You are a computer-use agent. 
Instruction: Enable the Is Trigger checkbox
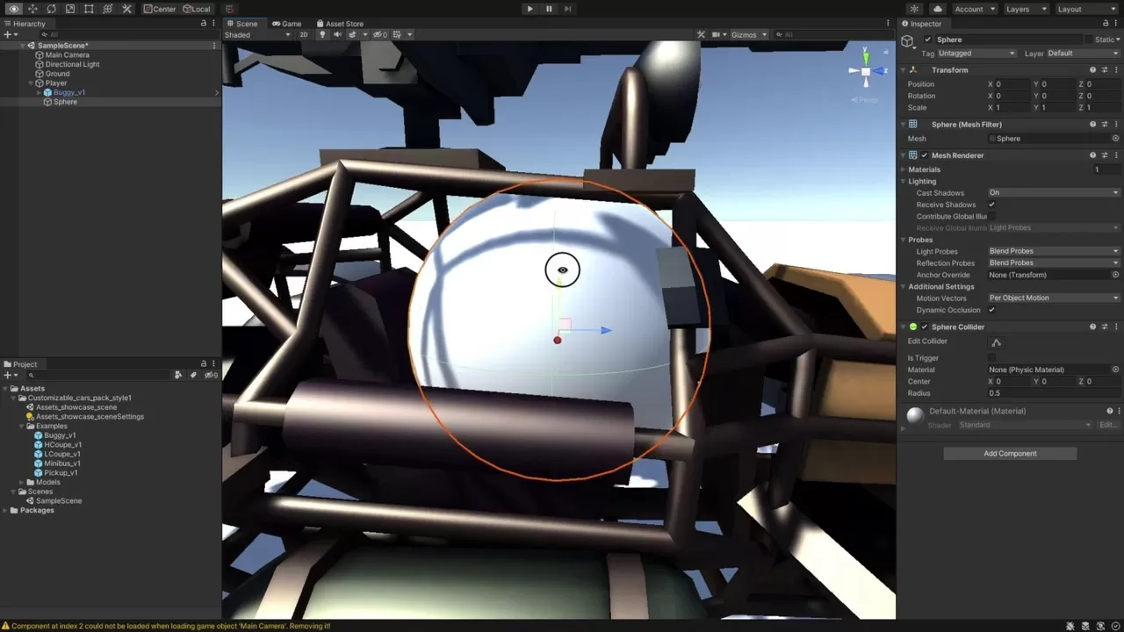tap(992, 358)
